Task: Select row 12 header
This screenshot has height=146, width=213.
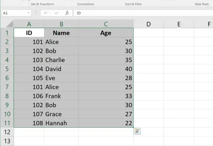Action: (7, 132)
